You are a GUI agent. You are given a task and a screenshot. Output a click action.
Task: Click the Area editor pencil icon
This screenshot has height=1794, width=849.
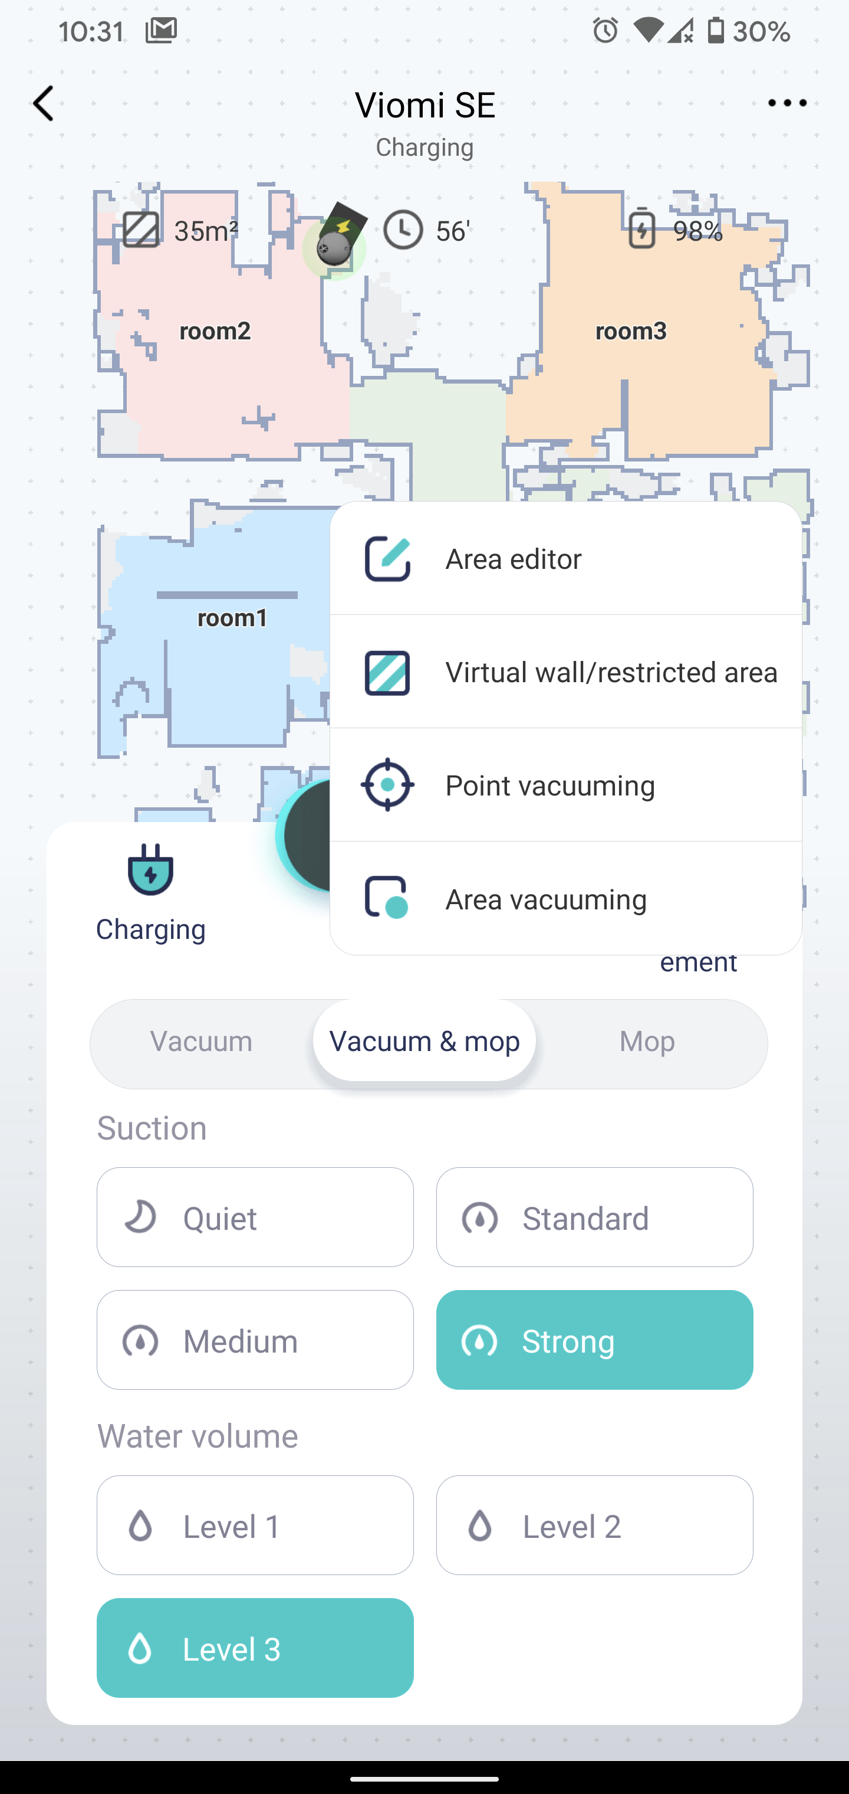[x=387, y=558]
